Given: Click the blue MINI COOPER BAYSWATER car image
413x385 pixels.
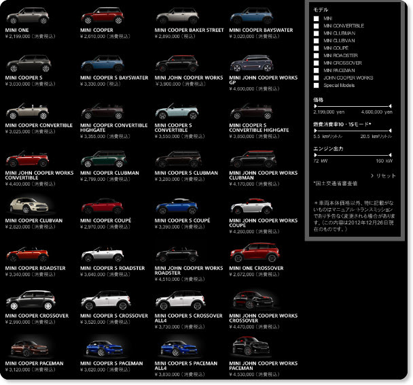Looking at the screenshot, I should pos(251,16).
